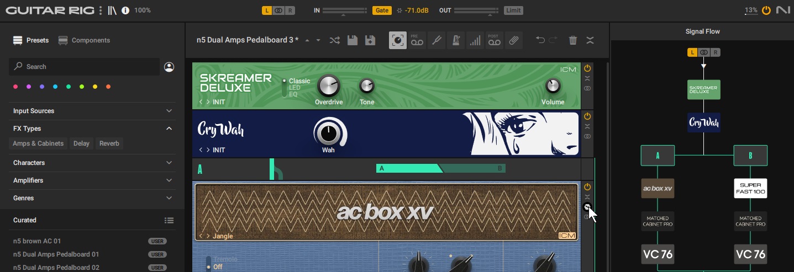The image size is (794, 272).
Task: Save the current preset
Action: tap(352, 40)
